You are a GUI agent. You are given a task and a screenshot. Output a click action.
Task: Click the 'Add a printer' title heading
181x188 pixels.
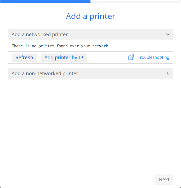coord(91,16)
